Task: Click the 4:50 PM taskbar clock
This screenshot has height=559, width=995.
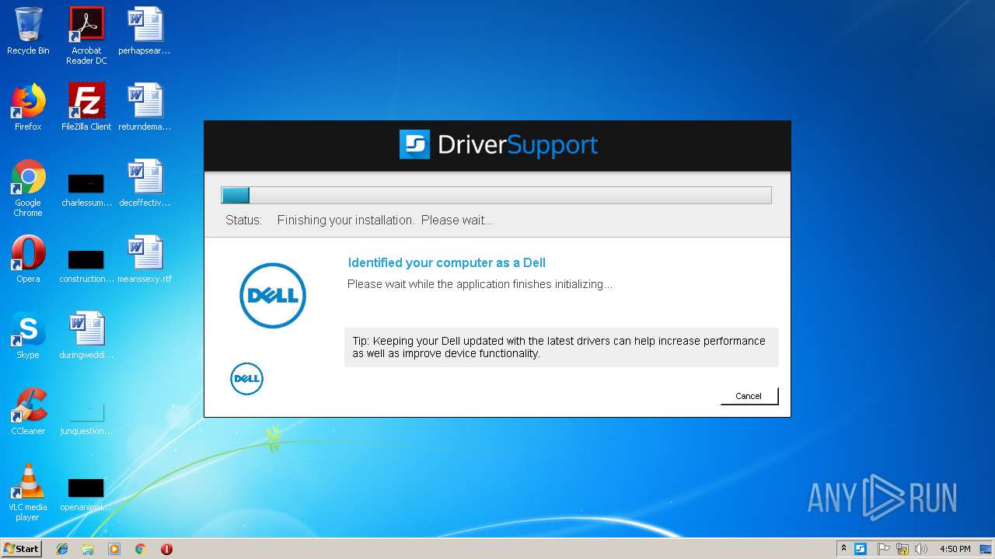Action: (955, 549)
